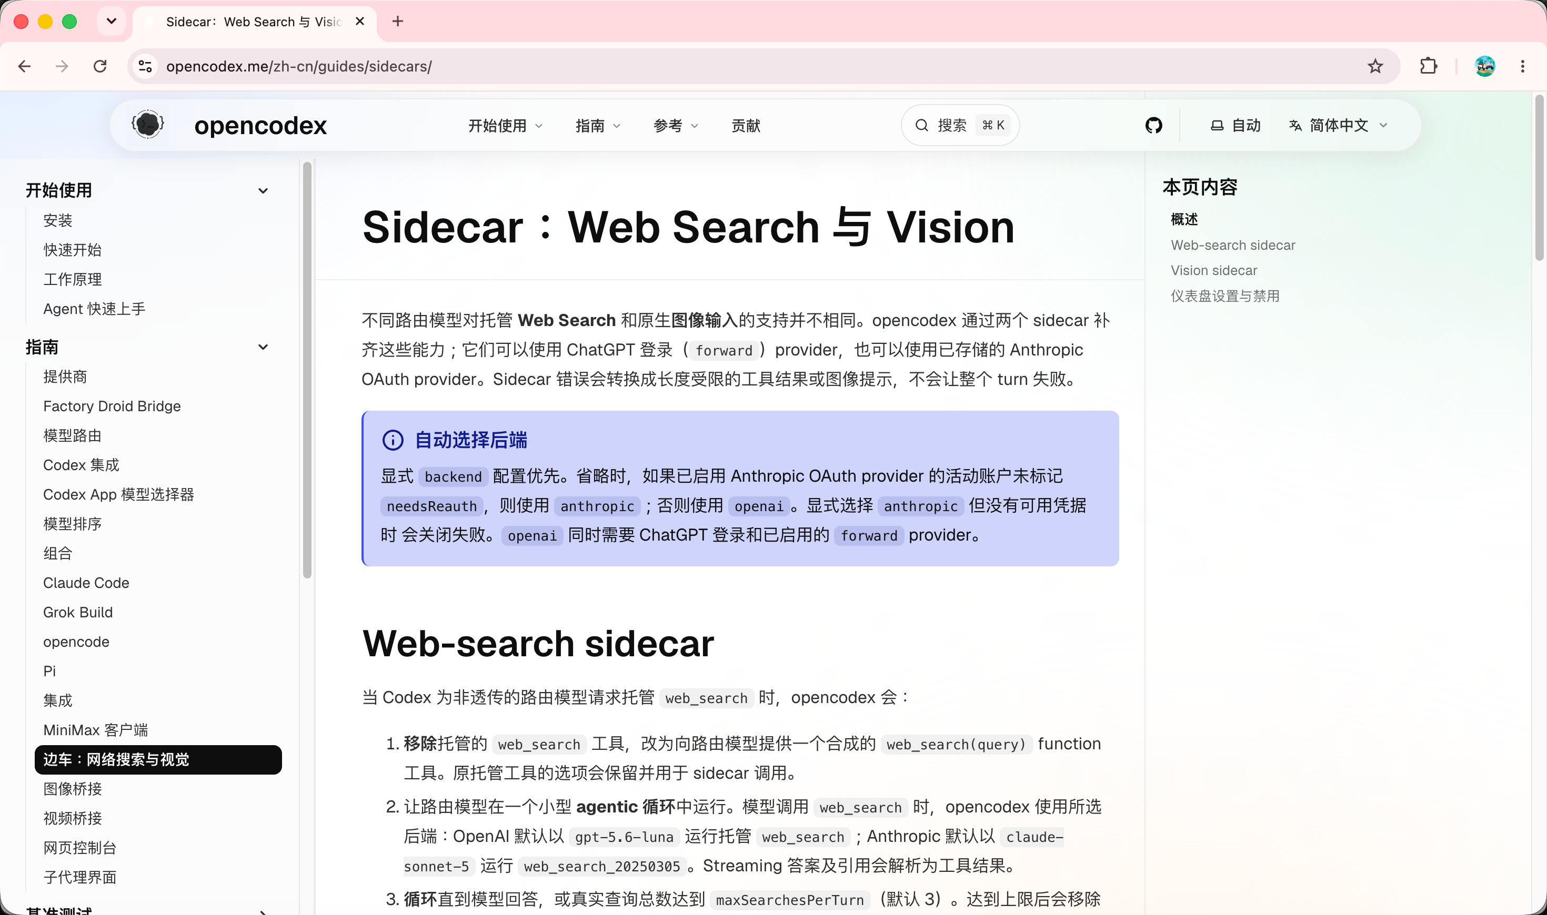1547x915 pixels.
Task: Jump to Web-search sidebar in page contents
Action: [1233, 245]
